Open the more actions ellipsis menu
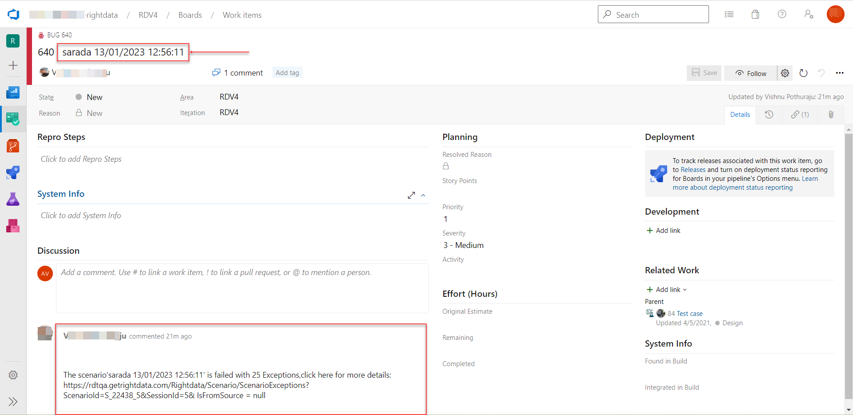The image size is (853, 415). tap(839, 73)
